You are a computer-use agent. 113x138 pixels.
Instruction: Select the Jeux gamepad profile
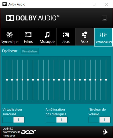coord(66,37)
